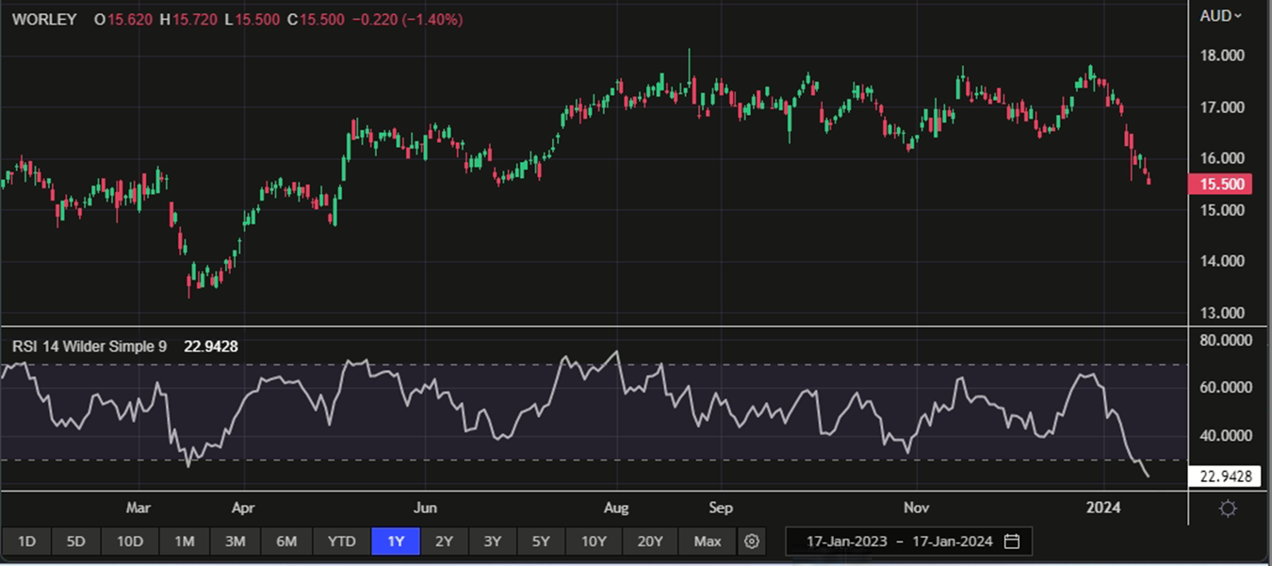The image size is (1272, 566).
Task: Display the full history with Max
Action: (707, 542)
